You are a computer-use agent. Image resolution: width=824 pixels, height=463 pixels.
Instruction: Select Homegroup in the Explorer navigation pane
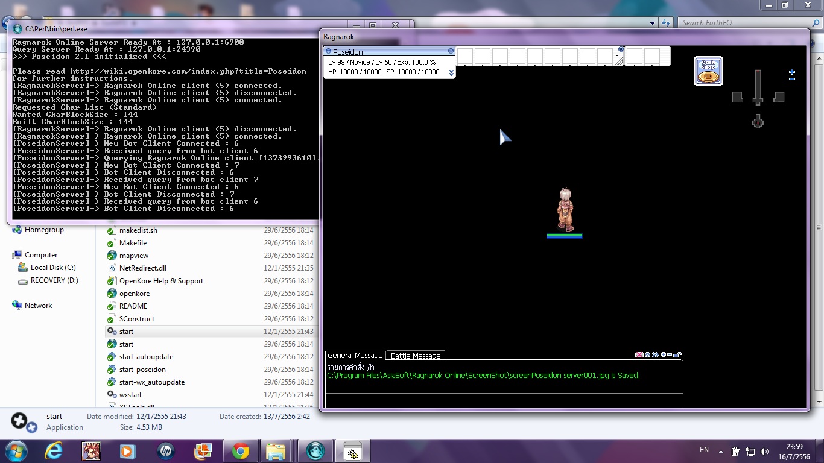(44, 230)
